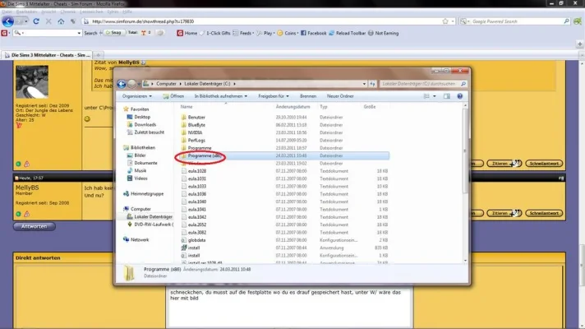Click Öffnen in the Explorer toolbar

[x=173, y=96]
